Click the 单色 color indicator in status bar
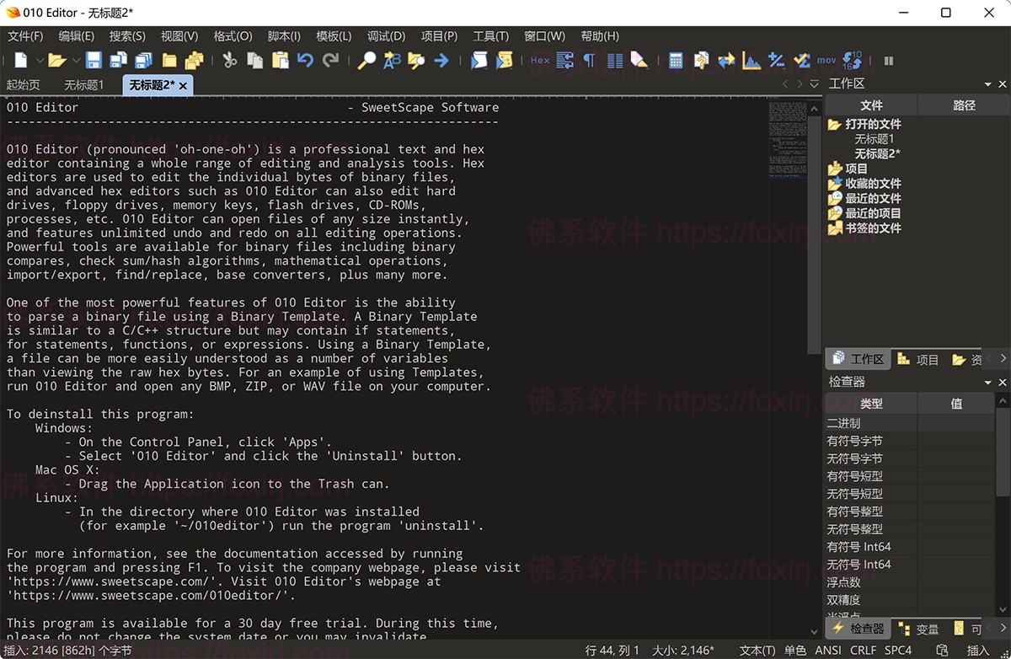The width and height of the screenshot is (1011, 659). tap(794, 651)
